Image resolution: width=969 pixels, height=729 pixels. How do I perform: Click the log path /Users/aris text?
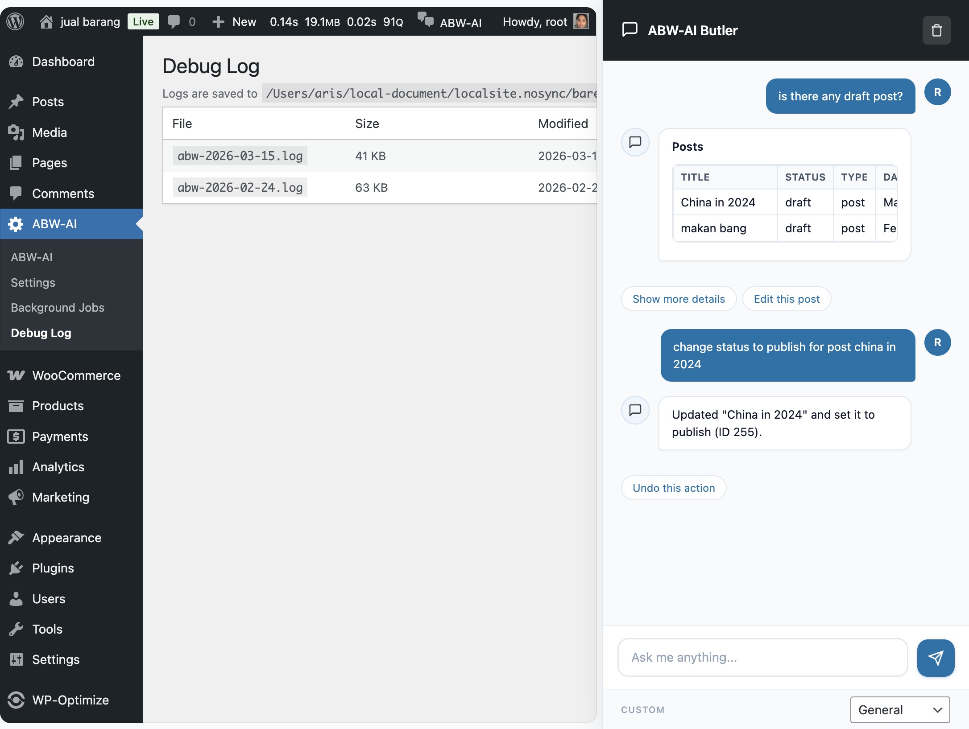(429, 93)
